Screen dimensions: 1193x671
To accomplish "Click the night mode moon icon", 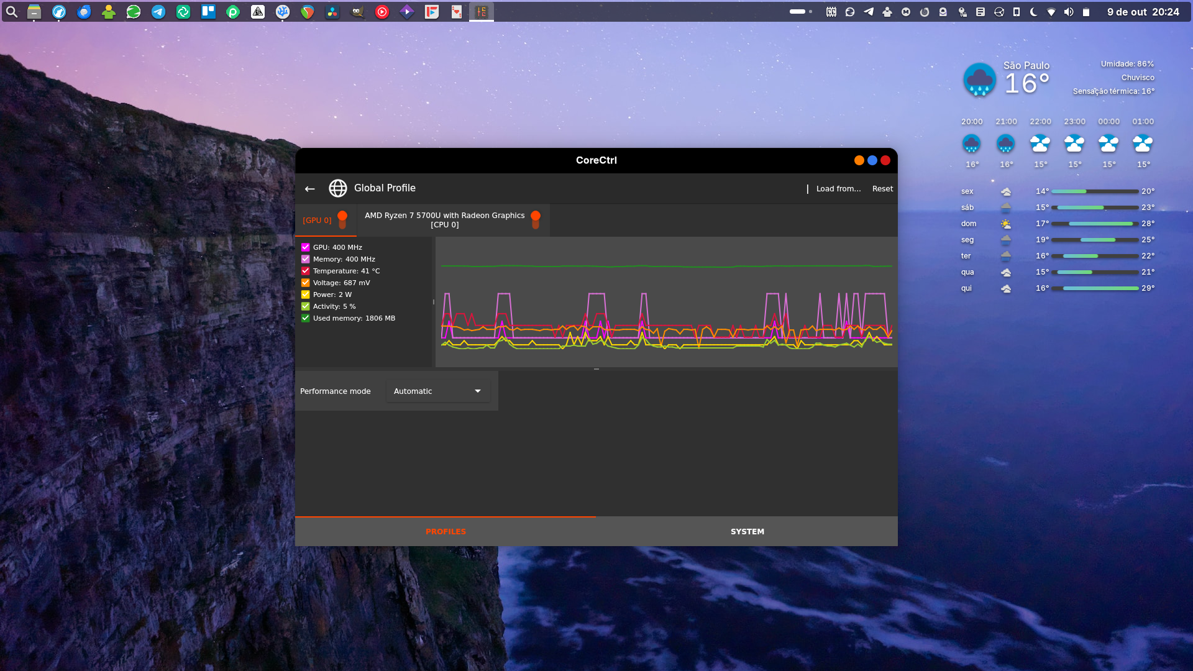I will [1034, 12].
